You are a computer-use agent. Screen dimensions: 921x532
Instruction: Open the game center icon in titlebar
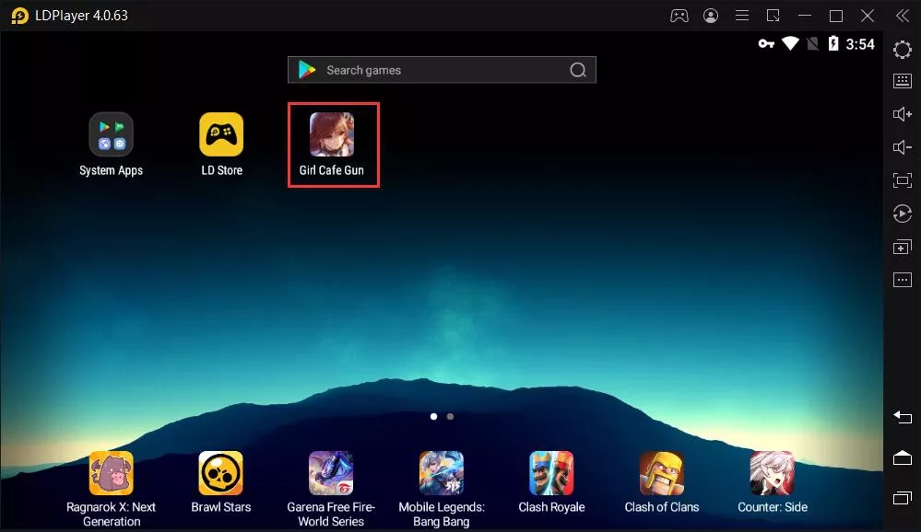coord(679,15)
